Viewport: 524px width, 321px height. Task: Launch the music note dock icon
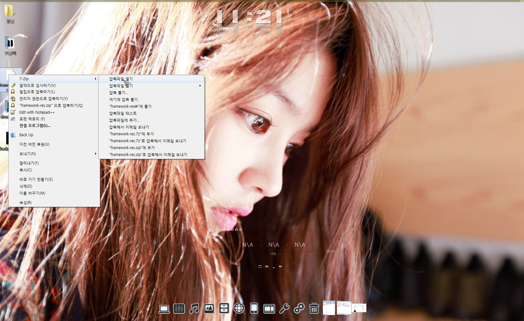[x=194, y=309]
